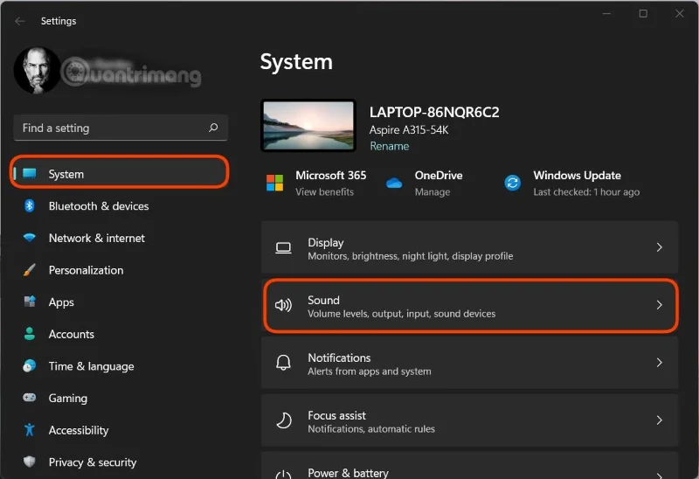Expand Focus assist with its chevron arrow
Screen dimensions: 699x479
point(660,420)
